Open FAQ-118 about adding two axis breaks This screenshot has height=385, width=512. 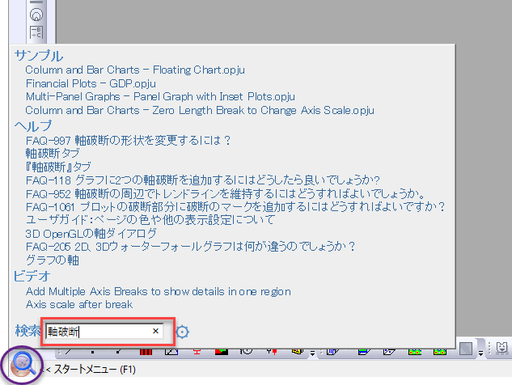pyautogui.click(x=203, y=180)
